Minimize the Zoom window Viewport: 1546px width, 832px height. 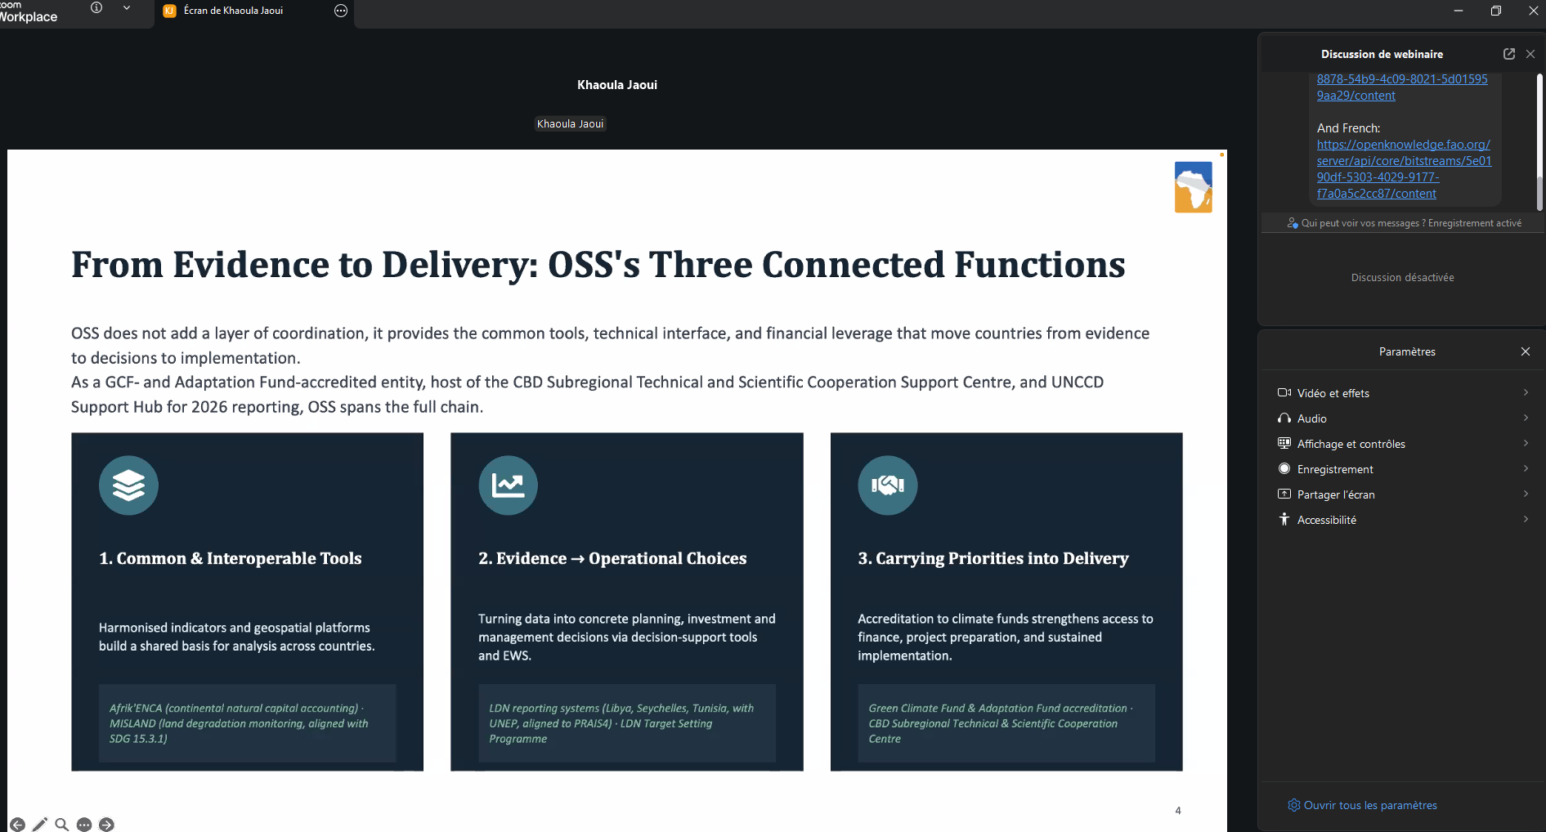click(x=1459, y=11)
